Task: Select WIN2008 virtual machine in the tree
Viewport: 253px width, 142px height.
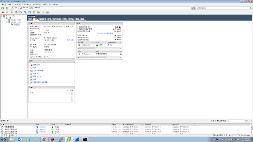Action: click(17, 24)
